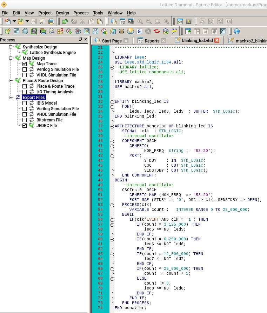267x313 pixels.
Task: Click the Save All icon
Action: tap(42, 21)
